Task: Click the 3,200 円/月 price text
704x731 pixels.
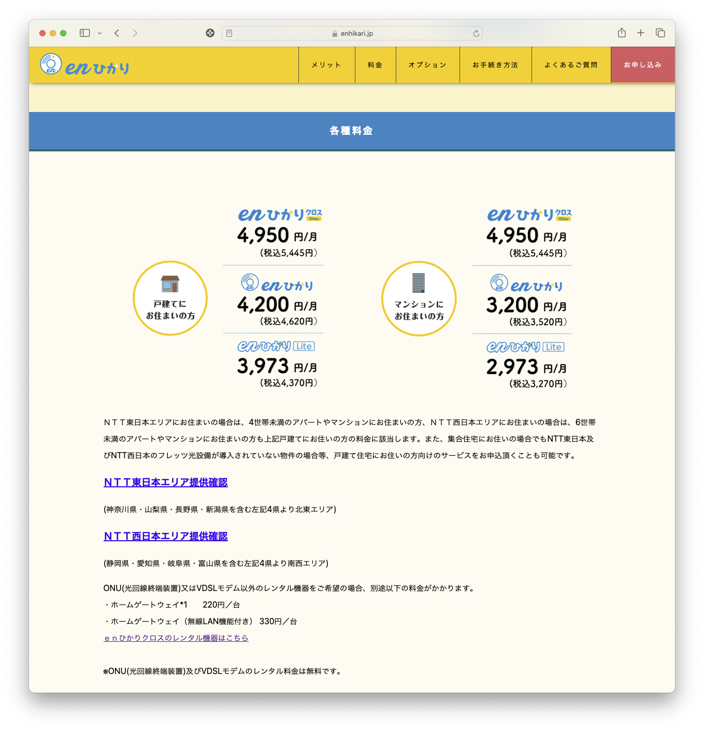Action: pyautogui.click(x=526, y=305)
